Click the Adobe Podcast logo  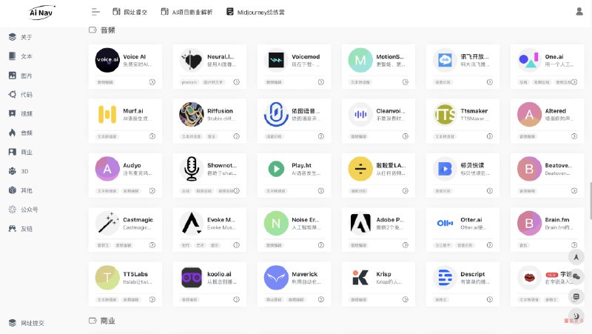pos(360,223)
